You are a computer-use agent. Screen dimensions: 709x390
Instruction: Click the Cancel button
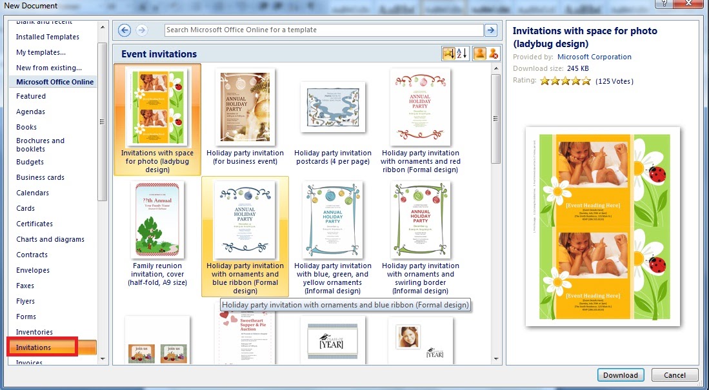click(x=675, y=375)
